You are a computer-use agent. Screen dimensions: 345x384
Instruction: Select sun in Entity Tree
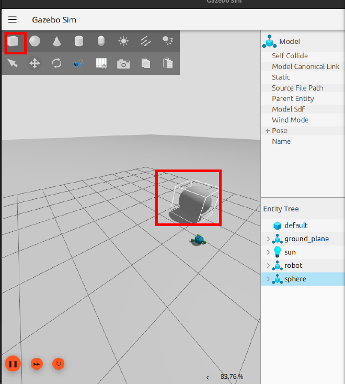point(303,252)
